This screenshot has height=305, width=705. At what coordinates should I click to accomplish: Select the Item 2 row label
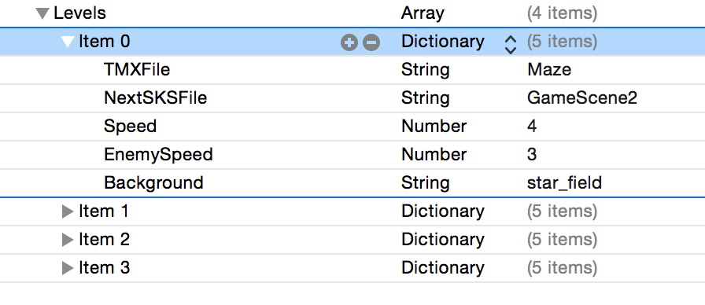coord(105,240)
